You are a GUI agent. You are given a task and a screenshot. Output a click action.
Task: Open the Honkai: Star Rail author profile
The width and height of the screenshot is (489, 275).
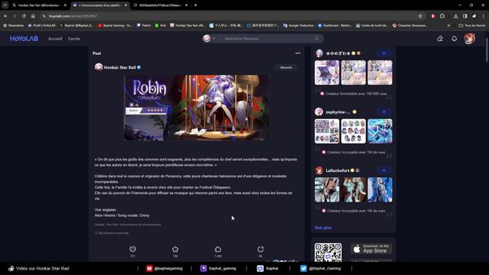point(119,67)
